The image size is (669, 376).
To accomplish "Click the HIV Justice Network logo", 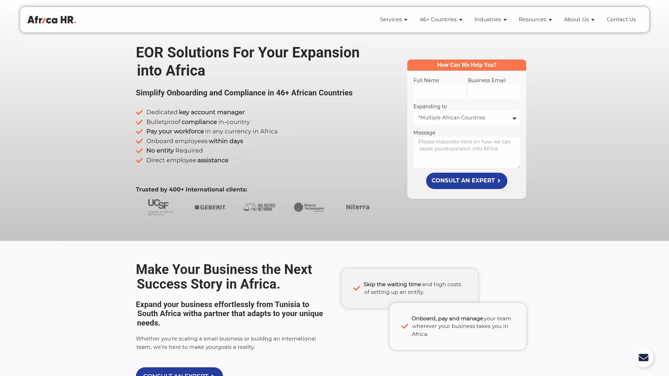I will (259, 207).
